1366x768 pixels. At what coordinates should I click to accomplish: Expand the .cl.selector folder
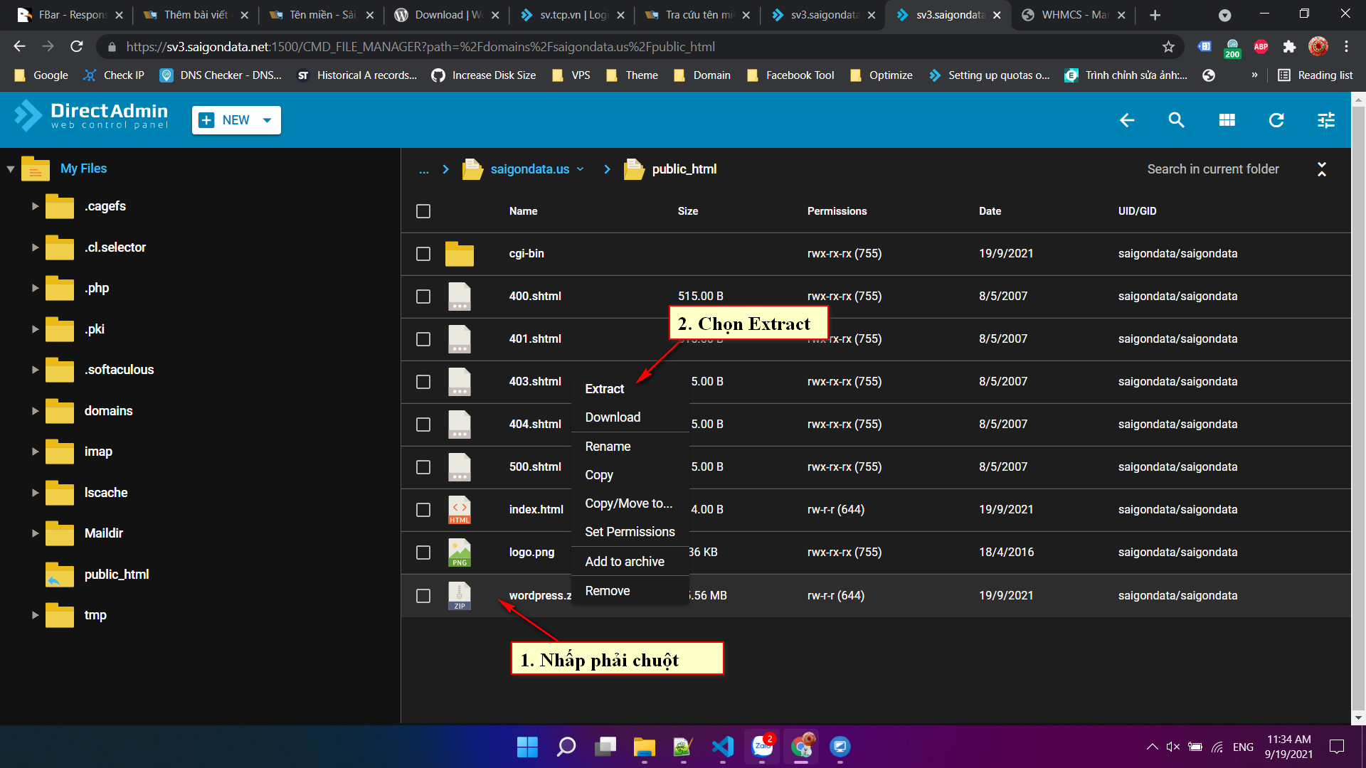[35, 247]
